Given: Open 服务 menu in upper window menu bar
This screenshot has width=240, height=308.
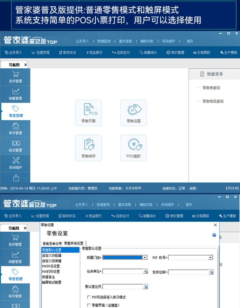Looking at the screenshot, I should click(190, 41).
